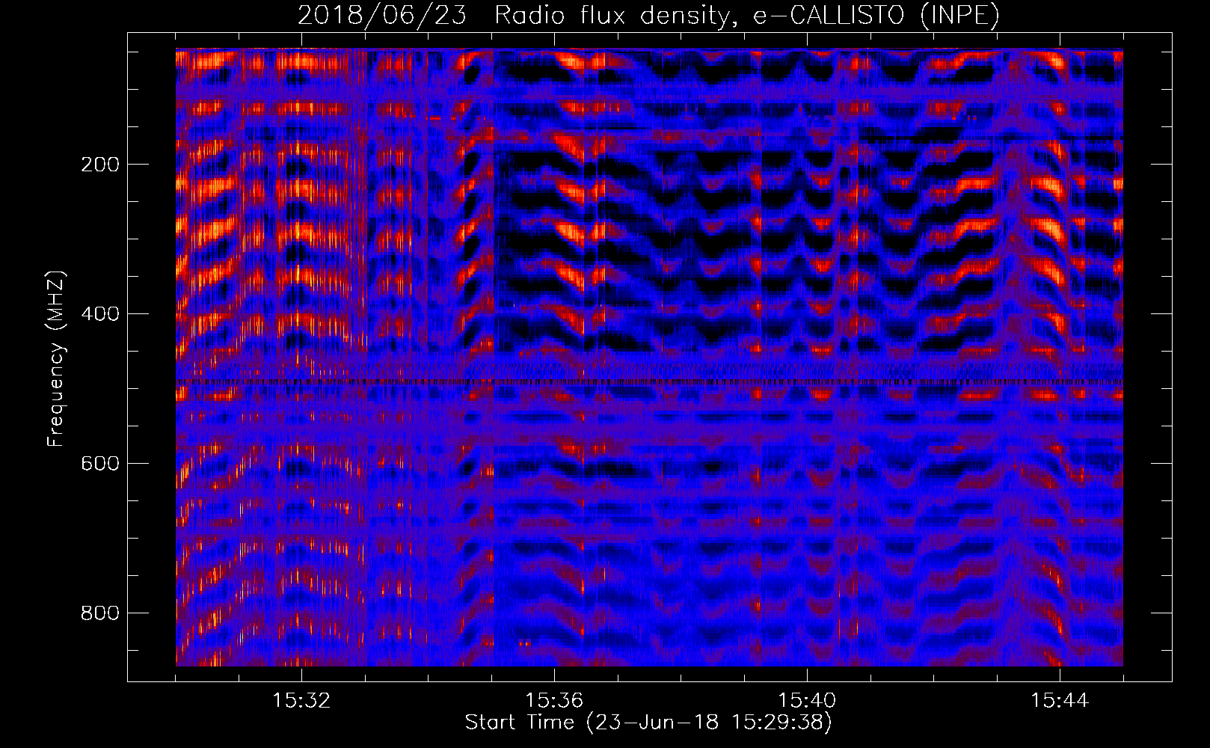Click the '200' frequency tick label
The width and height of the screenshot is (1210, 748).
[100, 165]
